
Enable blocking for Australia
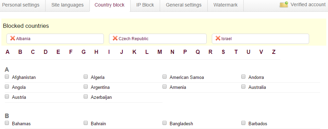click(243, 86)
